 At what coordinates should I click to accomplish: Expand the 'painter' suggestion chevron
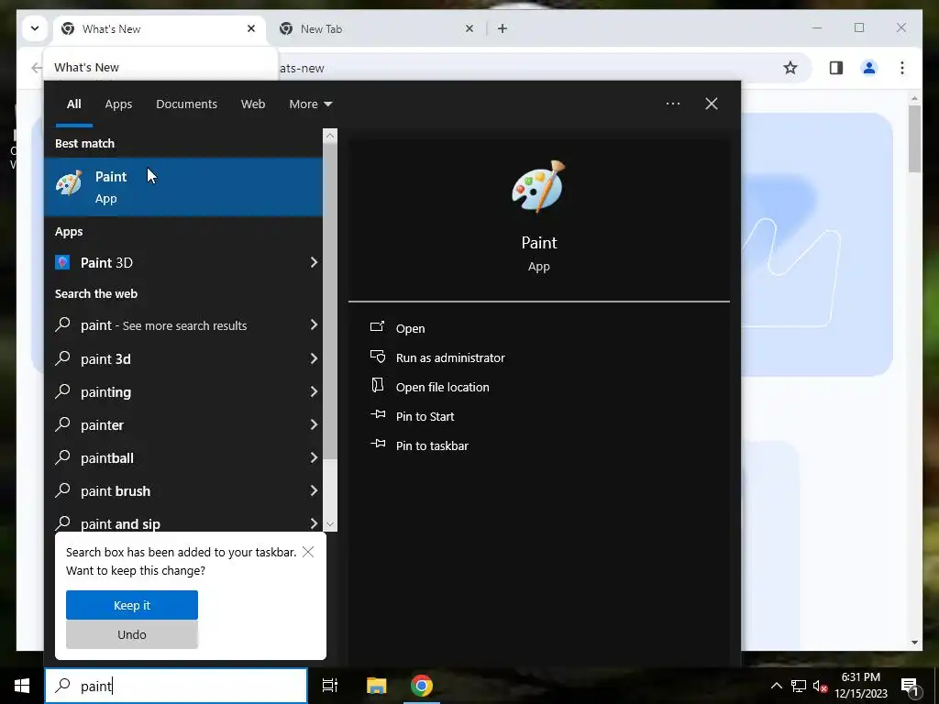click(x=314, y=424)
